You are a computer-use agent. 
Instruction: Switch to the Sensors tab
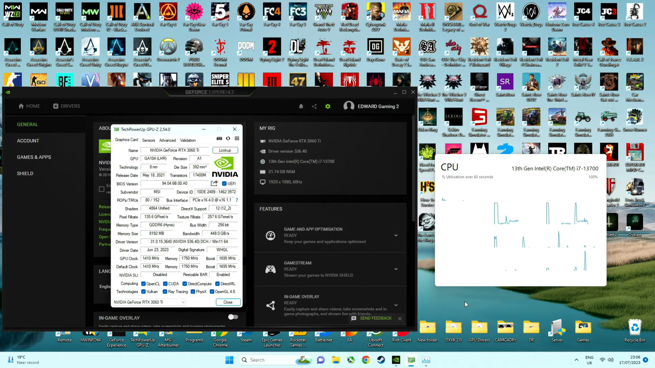click(149, 140)
